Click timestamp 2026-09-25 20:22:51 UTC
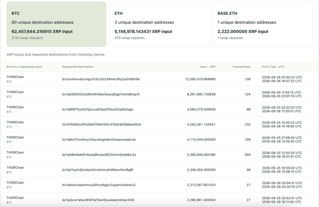Viewport: 319px width, 207px height. coord(282,107)
